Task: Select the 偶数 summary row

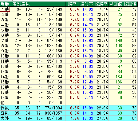Action: pos(69,108)
